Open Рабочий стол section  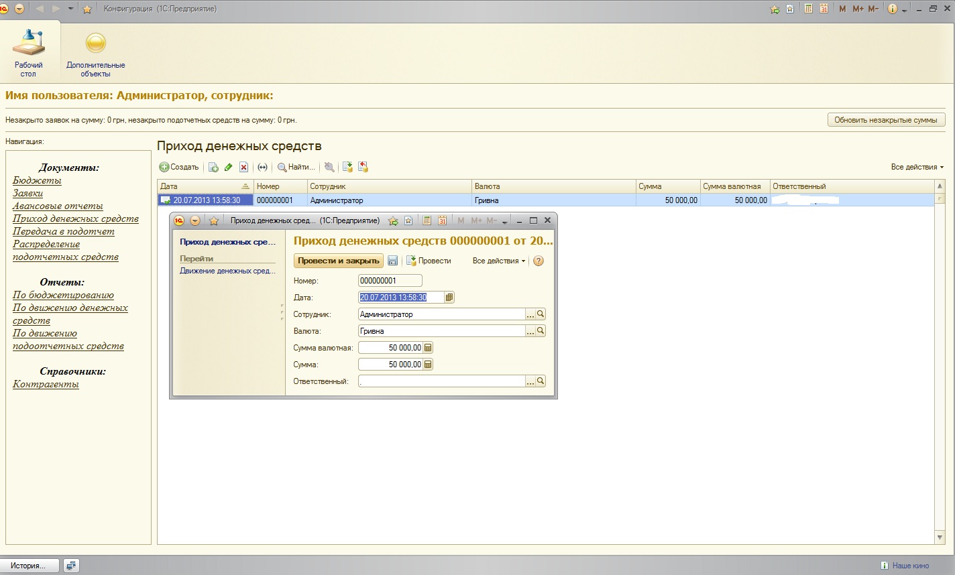pyautogui.click(x=29, y=53)
